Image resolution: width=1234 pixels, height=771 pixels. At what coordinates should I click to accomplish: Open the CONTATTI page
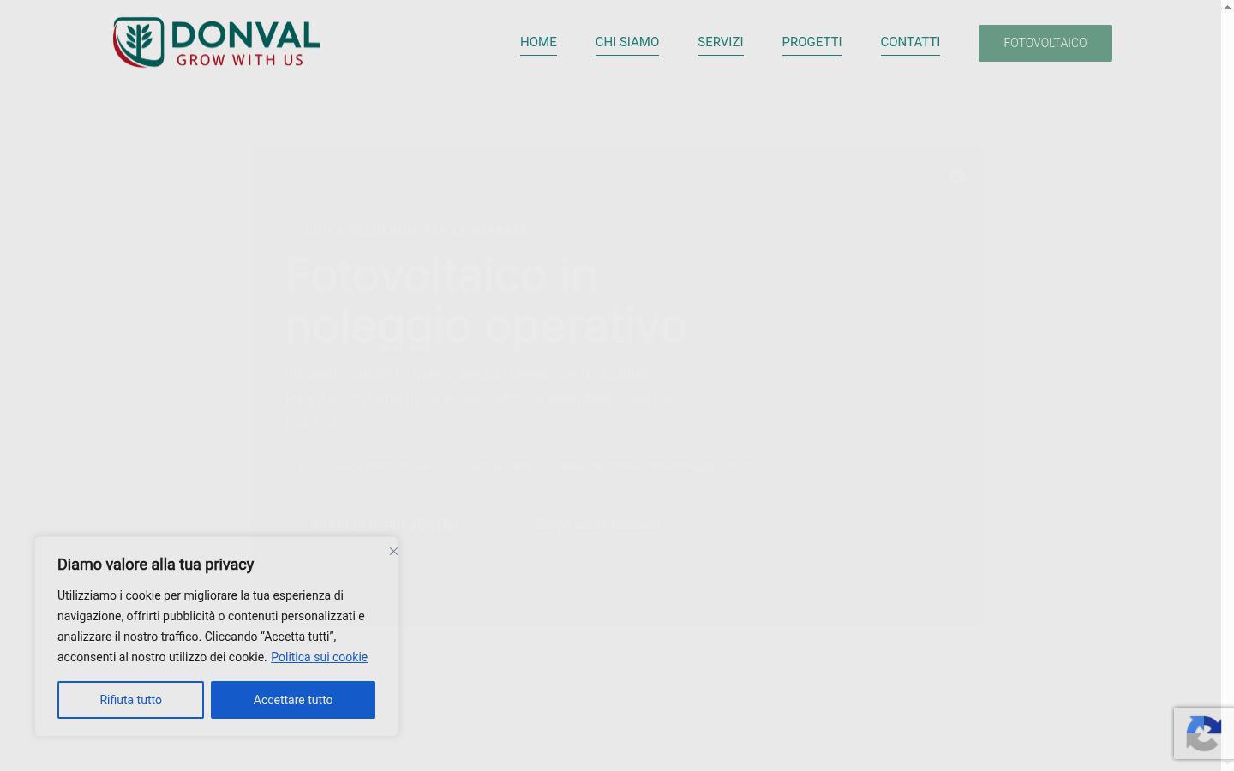[910, 42]
